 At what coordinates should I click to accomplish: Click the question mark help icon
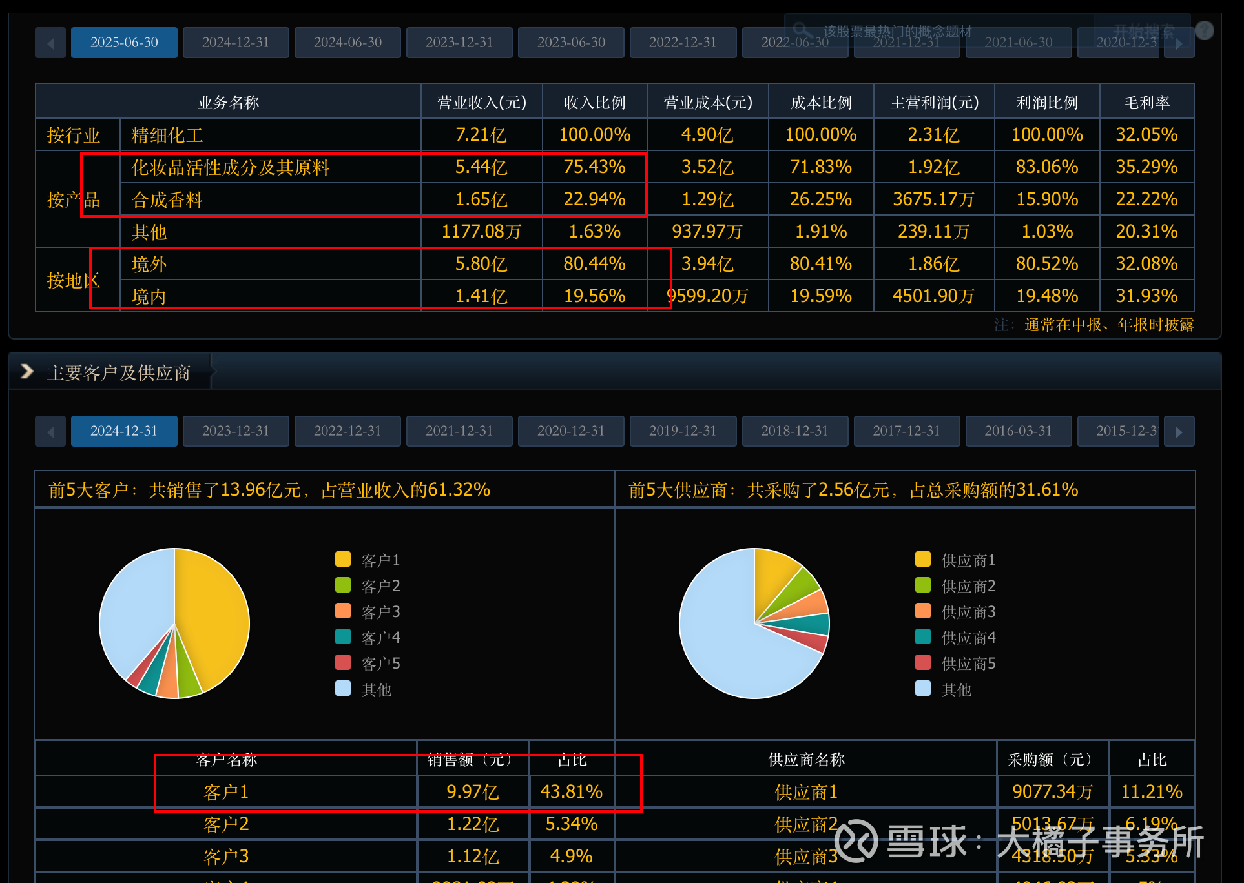(x=1204, y=30)
